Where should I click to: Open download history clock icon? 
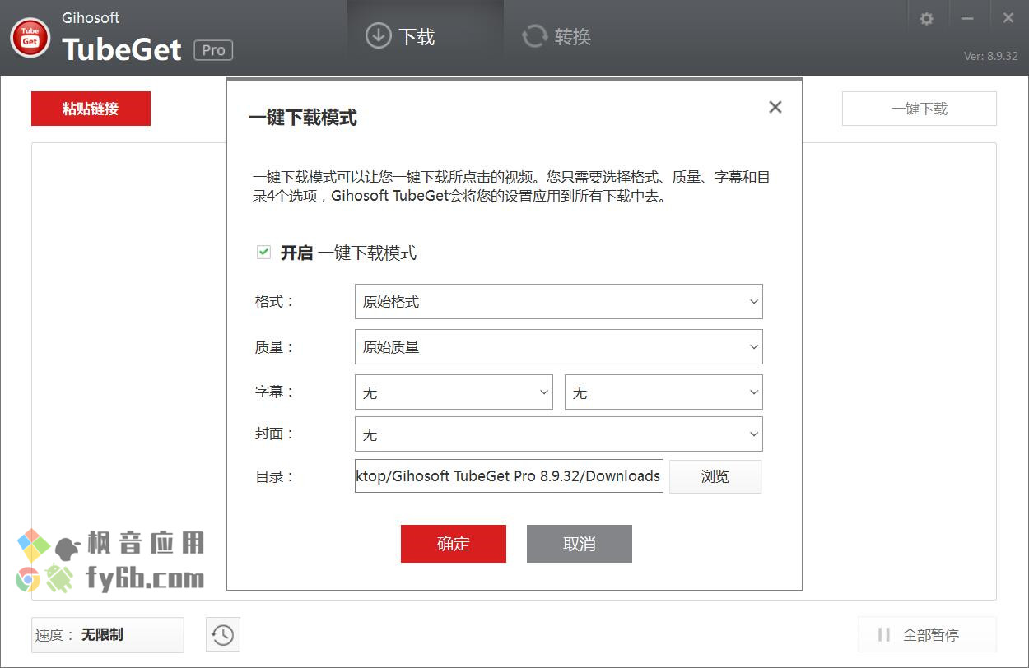(x=222, y=635)
